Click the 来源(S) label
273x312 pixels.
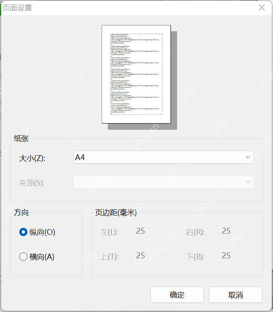[32, 183]
